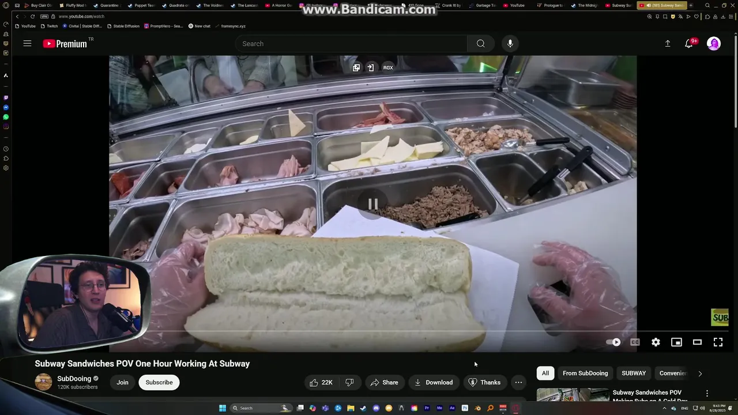Click the detach video icon beside RGX
The width and height of the screenshot is (738, 415).
click(x=371, y=67)
